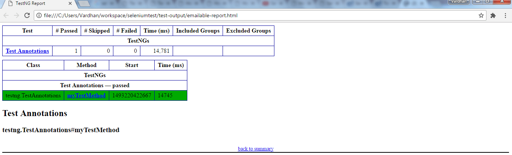Screen dimensions: 512x155
Task: Click the browser forward arrow
Action: coord(16,15)
